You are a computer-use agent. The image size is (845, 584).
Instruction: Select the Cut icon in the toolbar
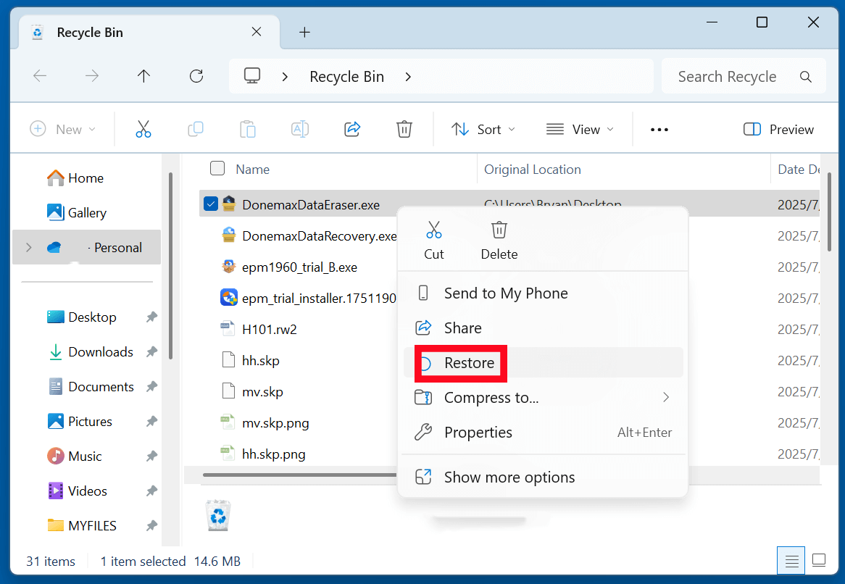pos(143,128)
